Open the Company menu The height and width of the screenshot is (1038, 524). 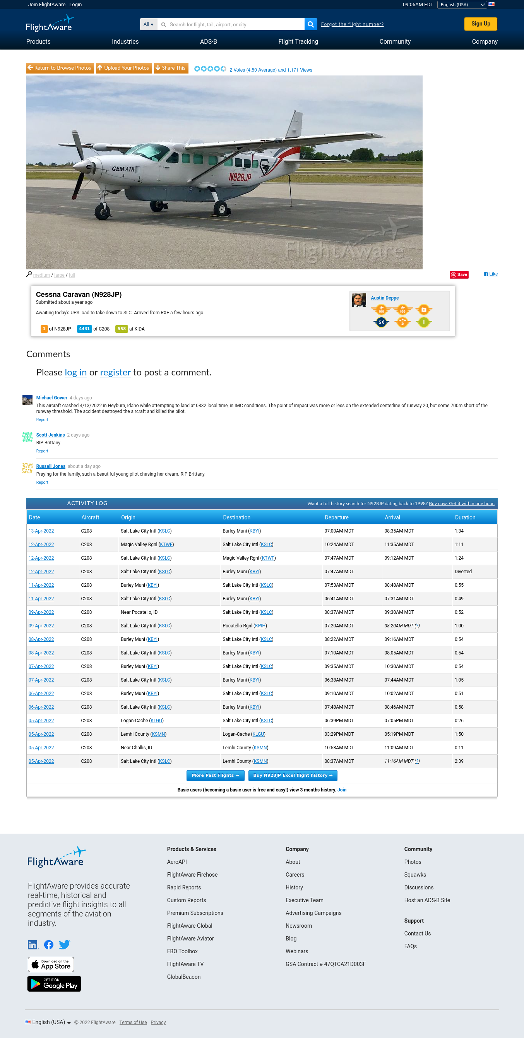coord(485,41)
